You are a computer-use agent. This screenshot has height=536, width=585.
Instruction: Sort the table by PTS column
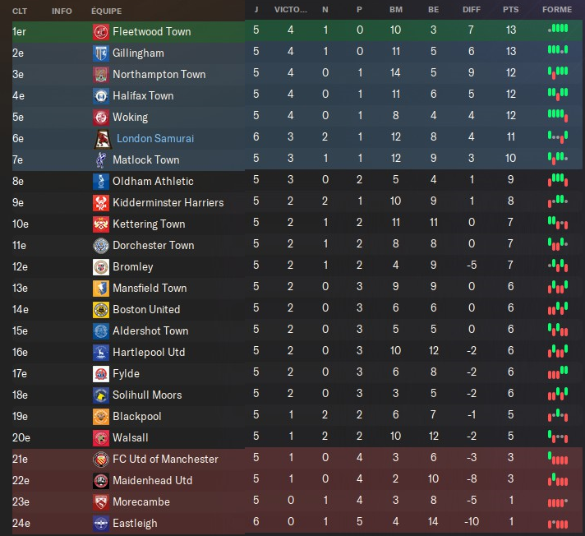[510, 11]
